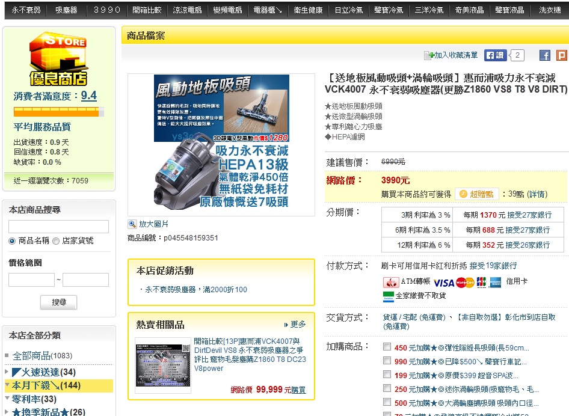Image resolution: width=569 pixels, height=416 pixels.
Task: Open the 開箱比較 nav menu item
Action: (x=147, y=10)
